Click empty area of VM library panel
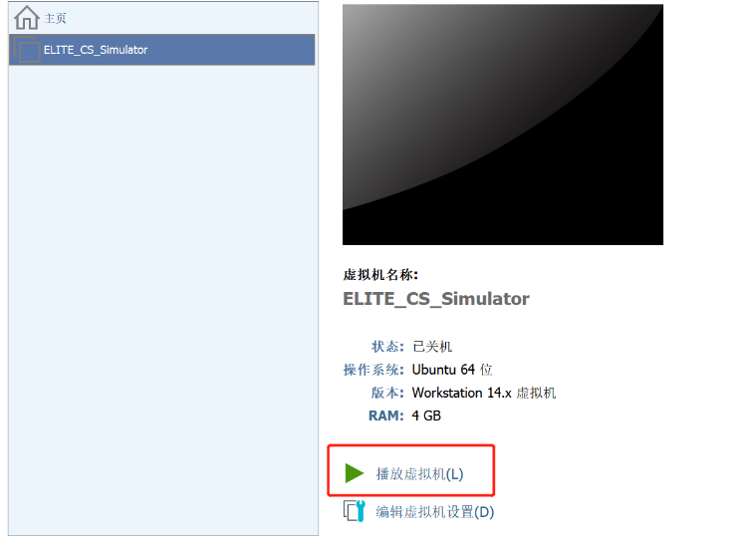The height and width of the screenshot is (554, 738). tap(163, 301)
